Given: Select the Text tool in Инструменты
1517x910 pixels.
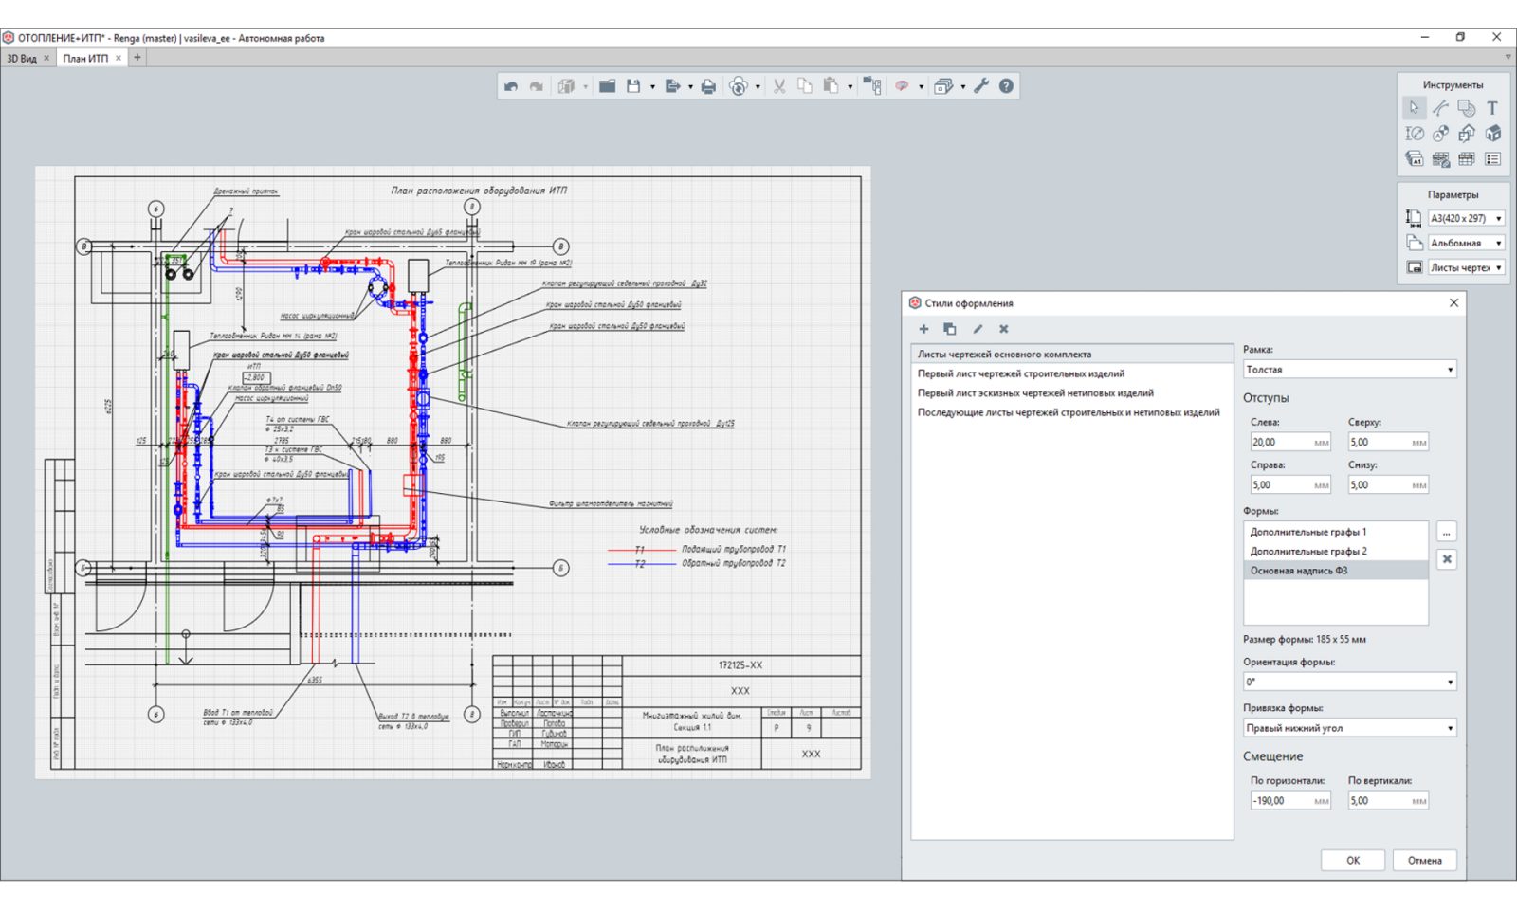Looking at the screenshot, I should [1492, 108].
